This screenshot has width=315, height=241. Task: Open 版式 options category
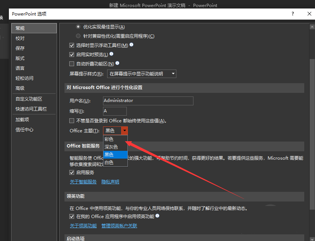[34, 58]
